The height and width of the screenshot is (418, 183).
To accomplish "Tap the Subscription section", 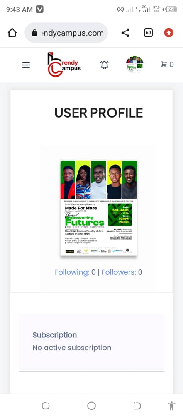I will (x=91, y=341).
